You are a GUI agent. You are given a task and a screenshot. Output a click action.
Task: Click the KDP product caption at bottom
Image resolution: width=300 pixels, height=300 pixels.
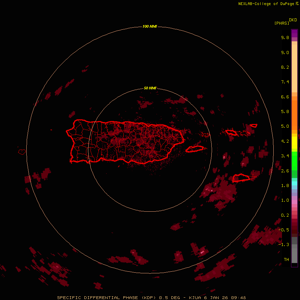click(151, 298)
